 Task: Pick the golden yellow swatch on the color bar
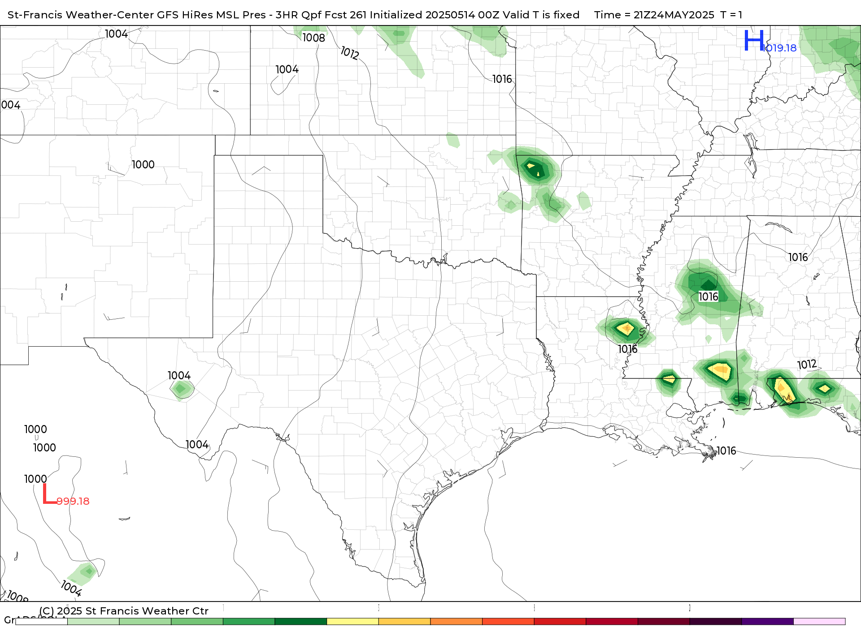(x=404, y=622)
